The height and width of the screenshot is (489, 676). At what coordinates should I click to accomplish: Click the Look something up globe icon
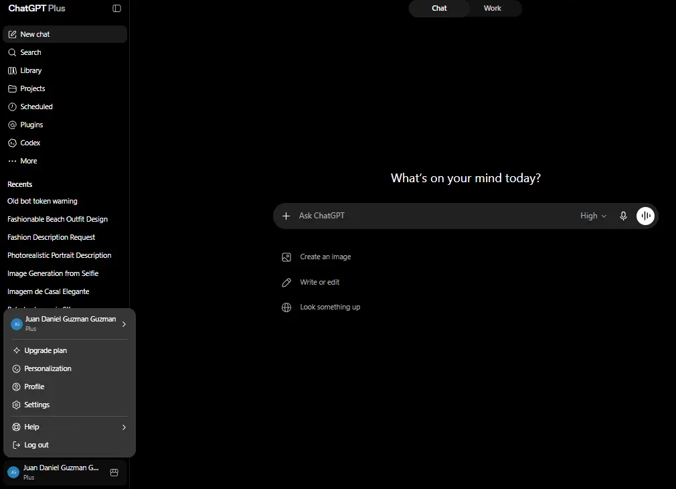click(286, 307)
